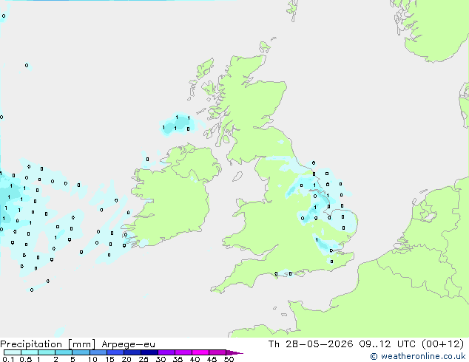
Task: Click the purple arrow tip for values above 50
Action: [x=234, y=352]
